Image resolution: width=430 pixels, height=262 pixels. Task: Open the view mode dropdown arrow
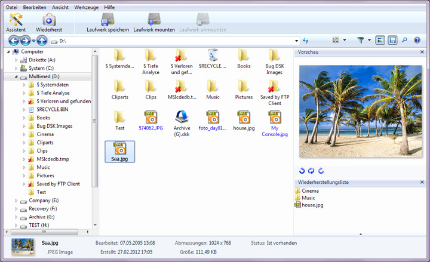(345, 41)
